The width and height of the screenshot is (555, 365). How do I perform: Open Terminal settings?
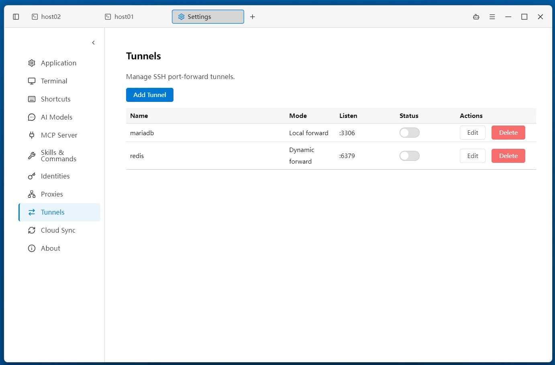click(x=59, y=81)
